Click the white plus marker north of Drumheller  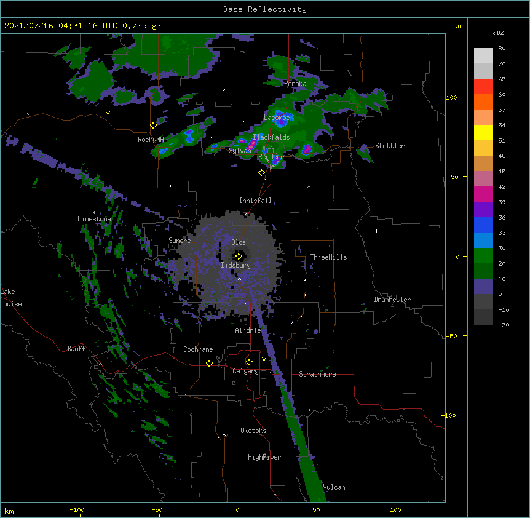pos(376,231)
